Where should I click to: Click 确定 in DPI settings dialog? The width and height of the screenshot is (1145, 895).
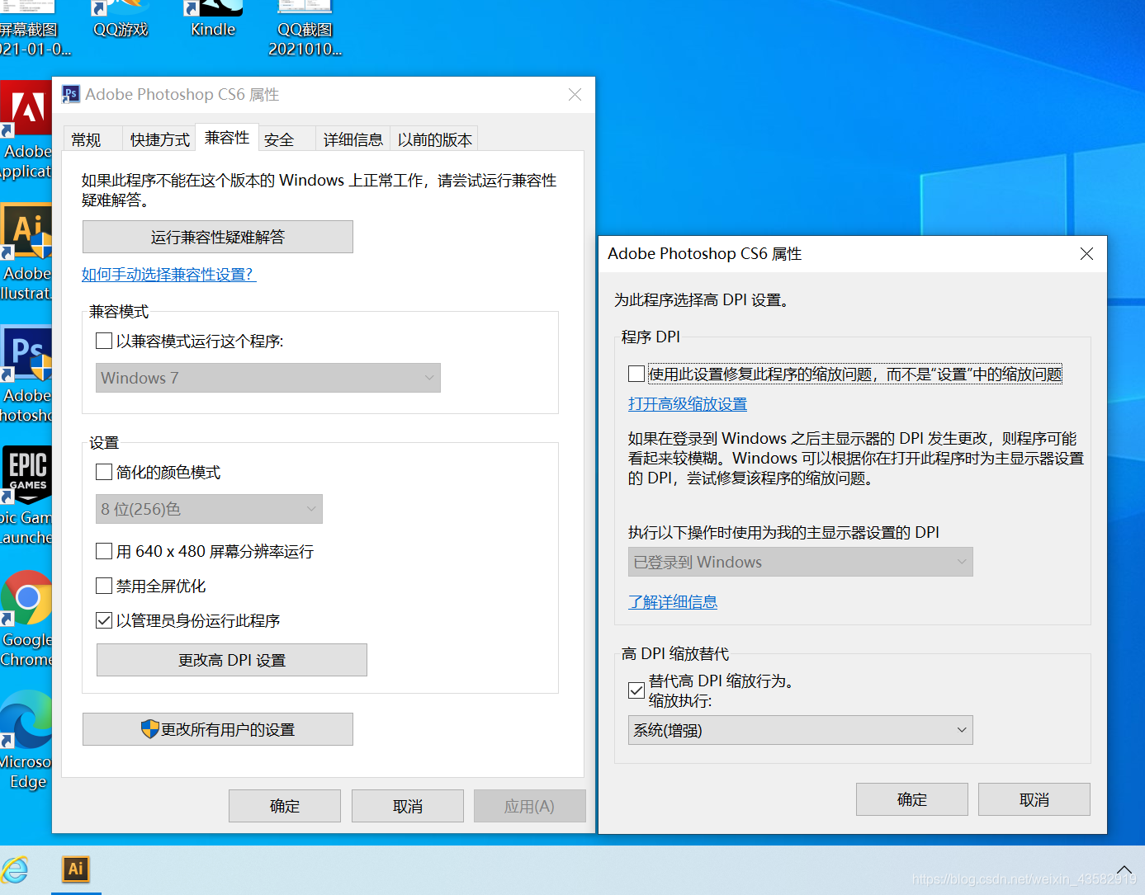(x=912, y=799)
